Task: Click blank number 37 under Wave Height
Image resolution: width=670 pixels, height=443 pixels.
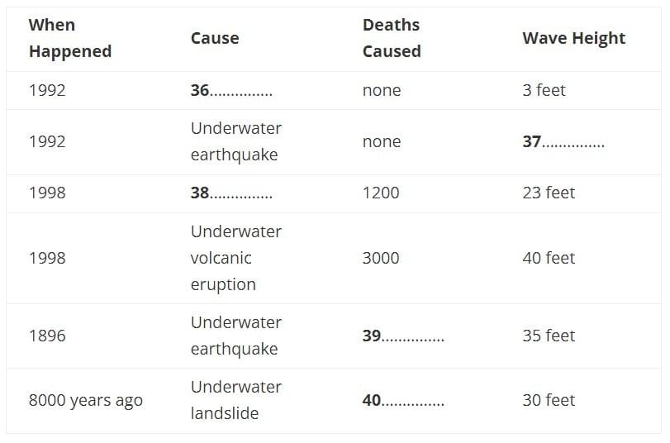Action: click(x=563, y=141)
